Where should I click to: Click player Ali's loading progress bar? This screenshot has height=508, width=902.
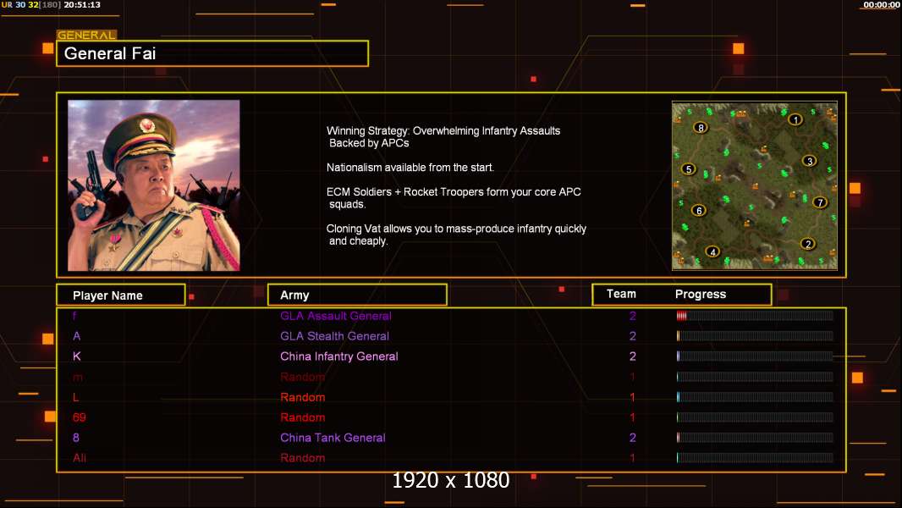point(755,458)
